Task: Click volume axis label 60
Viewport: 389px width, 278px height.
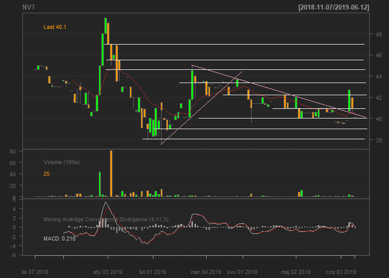Action: [x=13, y=163]
